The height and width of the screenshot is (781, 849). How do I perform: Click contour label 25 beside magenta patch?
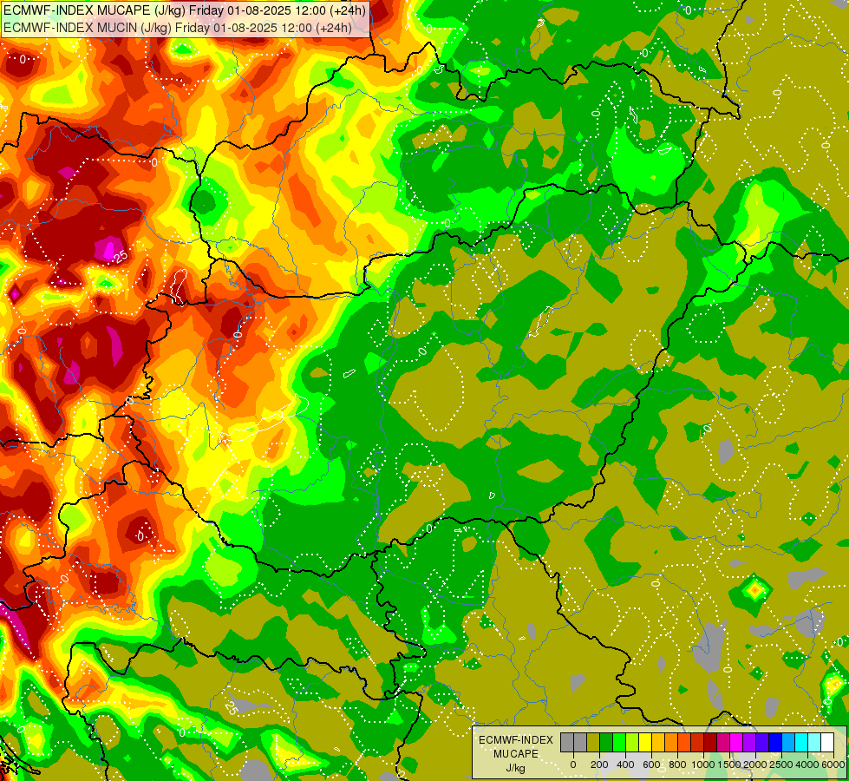pyautogui.click(x=121, y=256)
